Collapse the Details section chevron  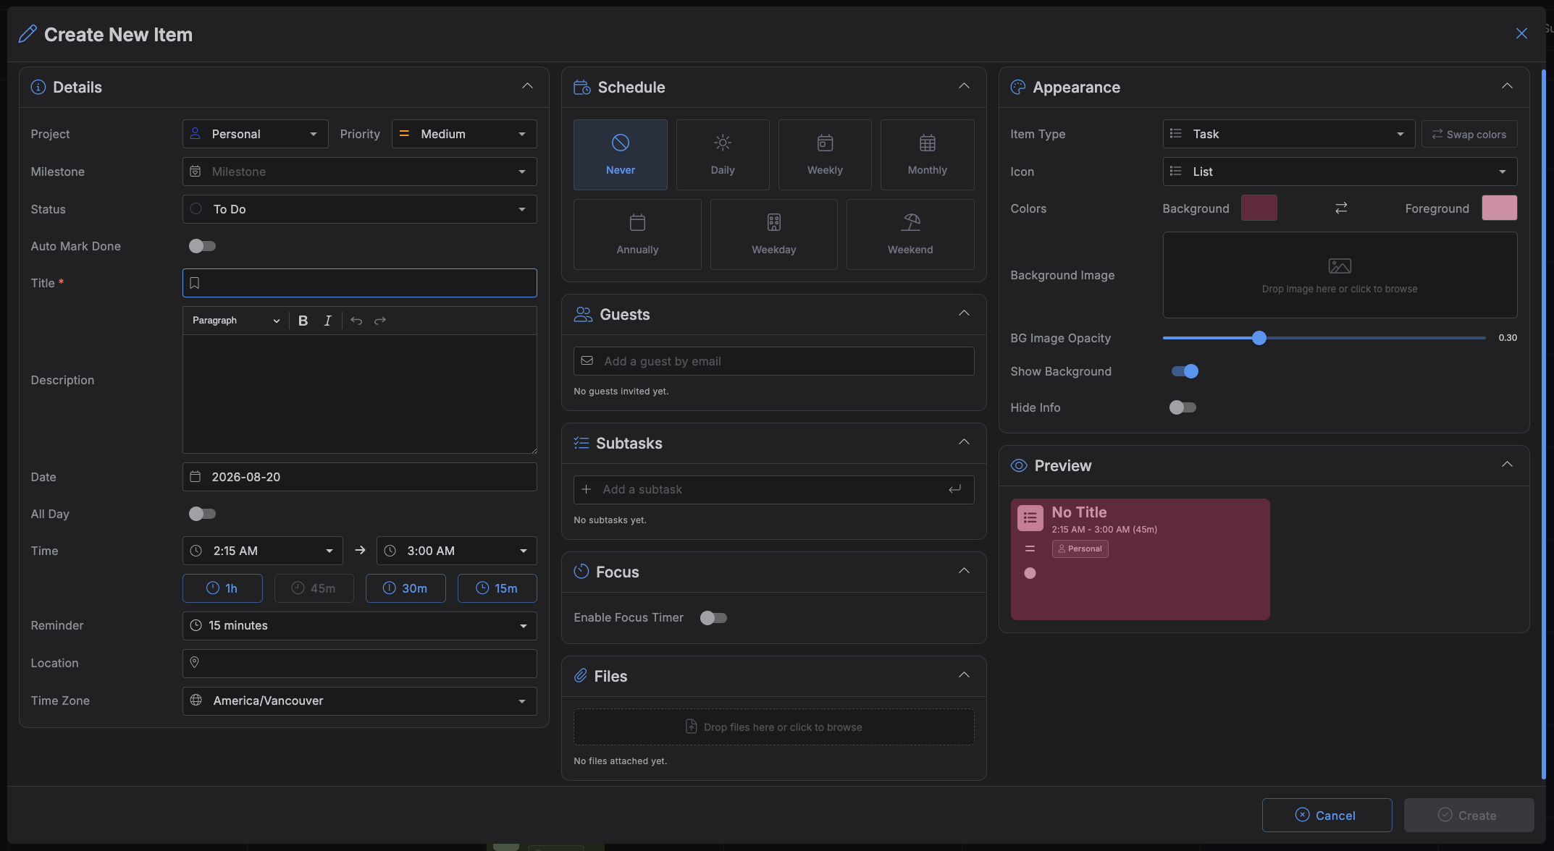(527, 86)
